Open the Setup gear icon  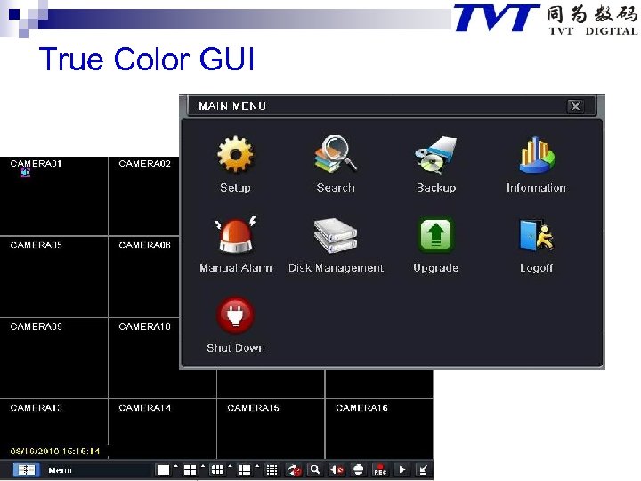point(235,155)
